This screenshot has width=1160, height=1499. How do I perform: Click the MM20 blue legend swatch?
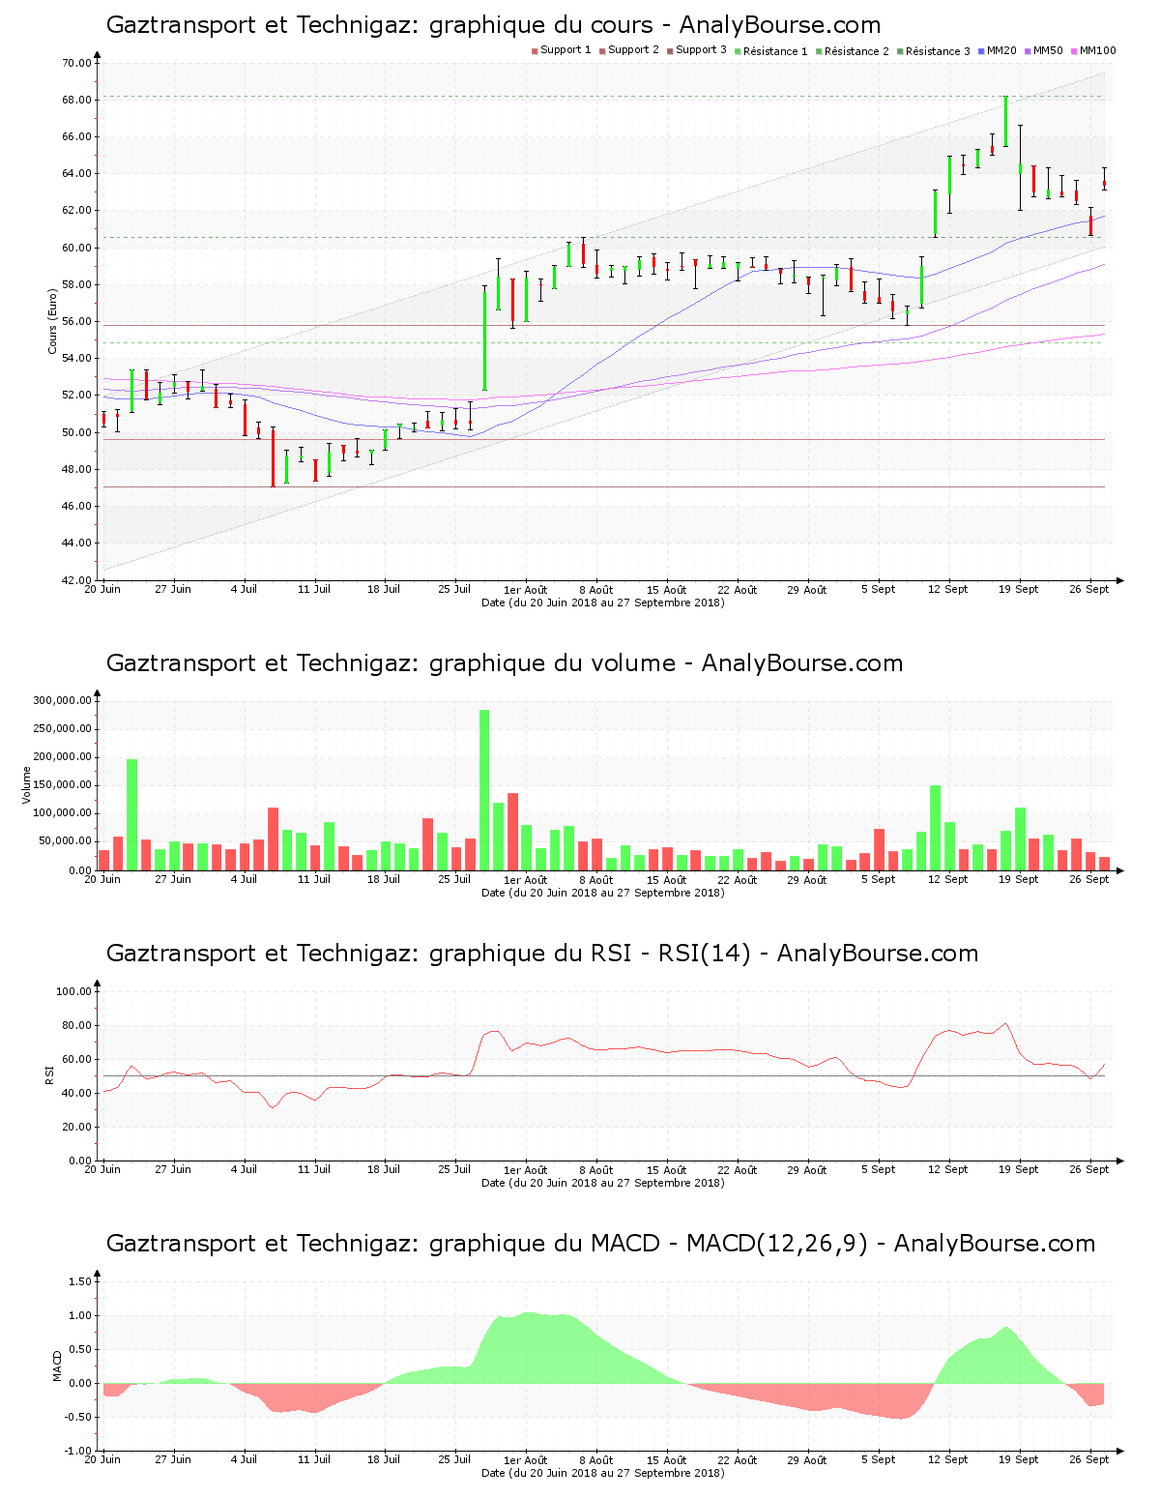click(x=981, y=51)
